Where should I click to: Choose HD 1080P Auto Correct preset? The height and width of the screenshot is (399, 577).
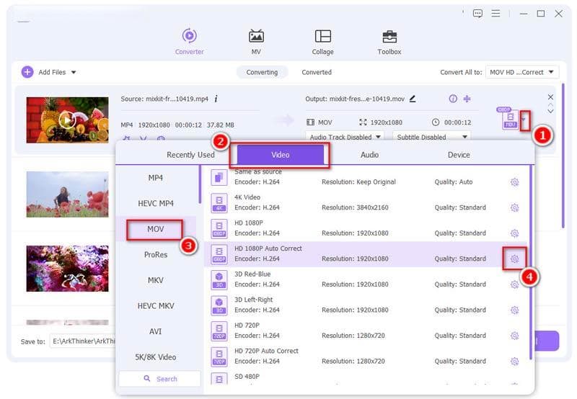(366, 254)
